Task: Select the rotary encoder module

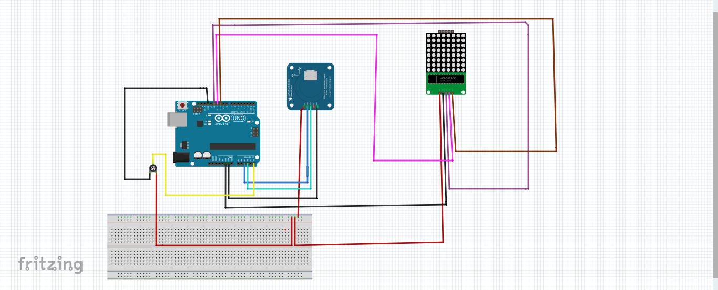Action: [311, 87]
